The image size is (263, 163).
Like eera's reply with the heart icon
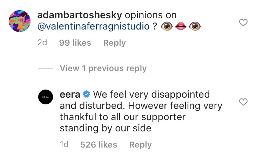pos(243,102)
